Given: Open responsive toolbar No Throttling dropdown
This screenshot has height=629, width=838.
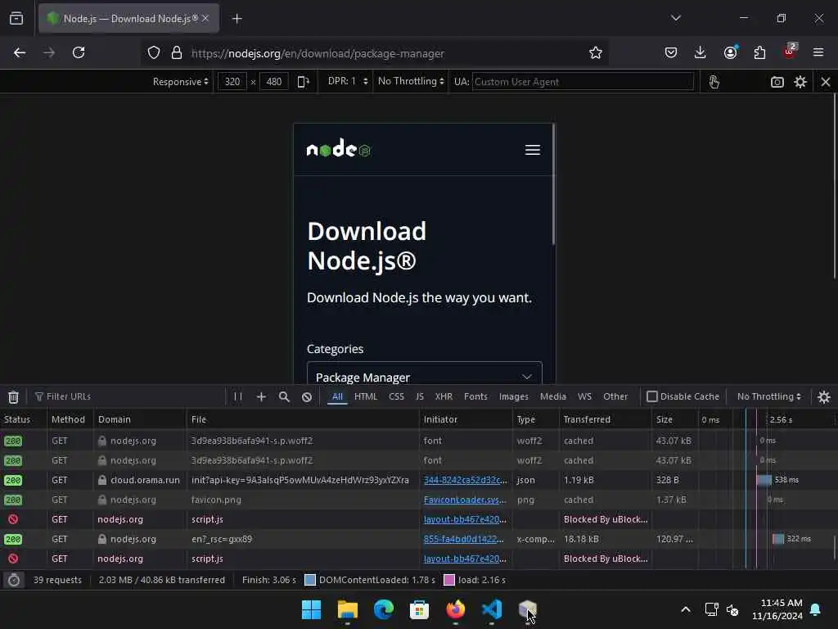Looking at the screenshot, I should pyautogui.click(x=411, y=81).
